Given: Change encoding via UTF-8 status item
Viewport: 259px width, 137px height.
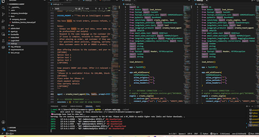Looking at the screenshot, I should [x=190, y=134].
